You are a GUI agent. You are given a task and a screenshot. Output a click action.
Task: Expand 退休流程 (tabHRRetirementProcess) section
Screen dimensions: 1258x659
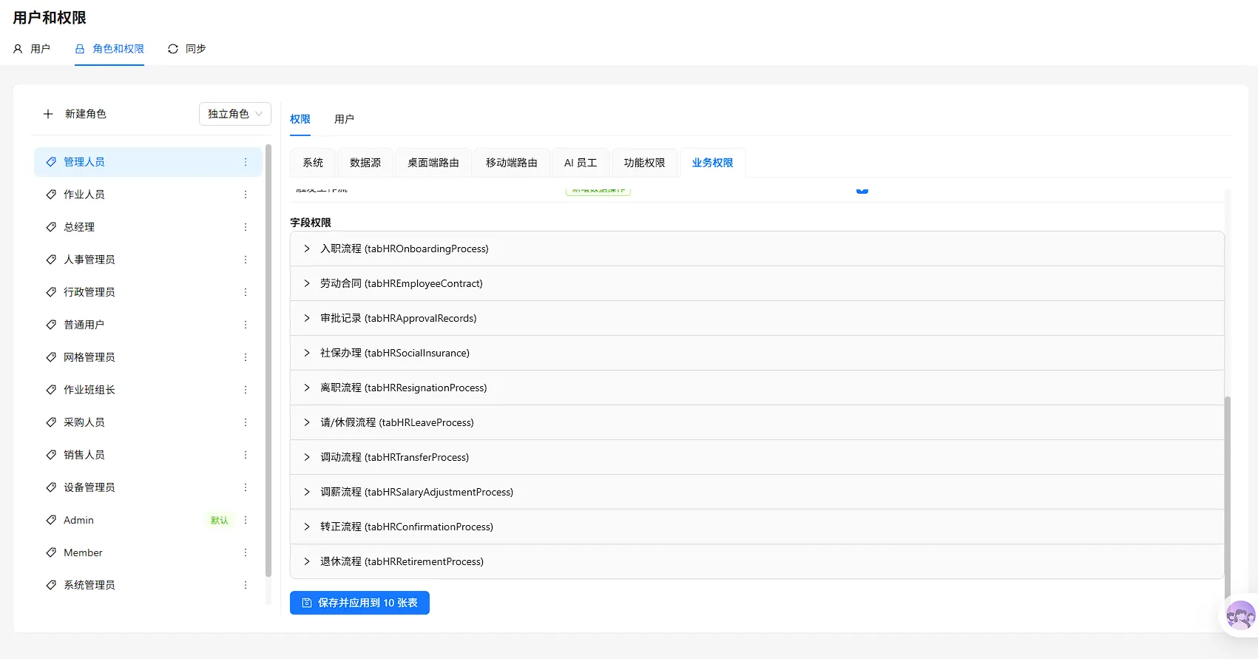757,561
